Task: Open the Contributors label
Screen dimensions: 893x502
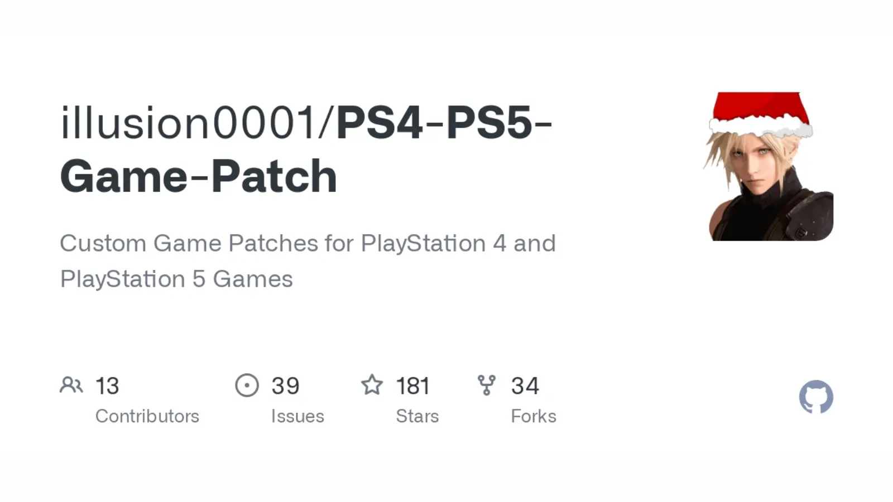Action: pos(147,416)
